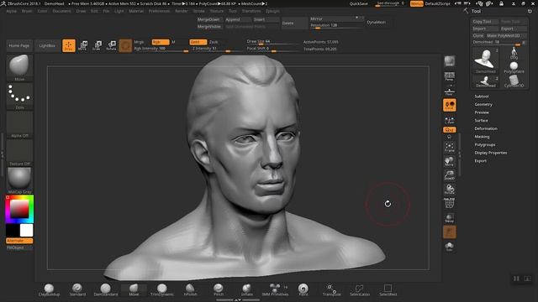538x302 pixels.
Task: Expand the Masking section
Action: point(482,137)
